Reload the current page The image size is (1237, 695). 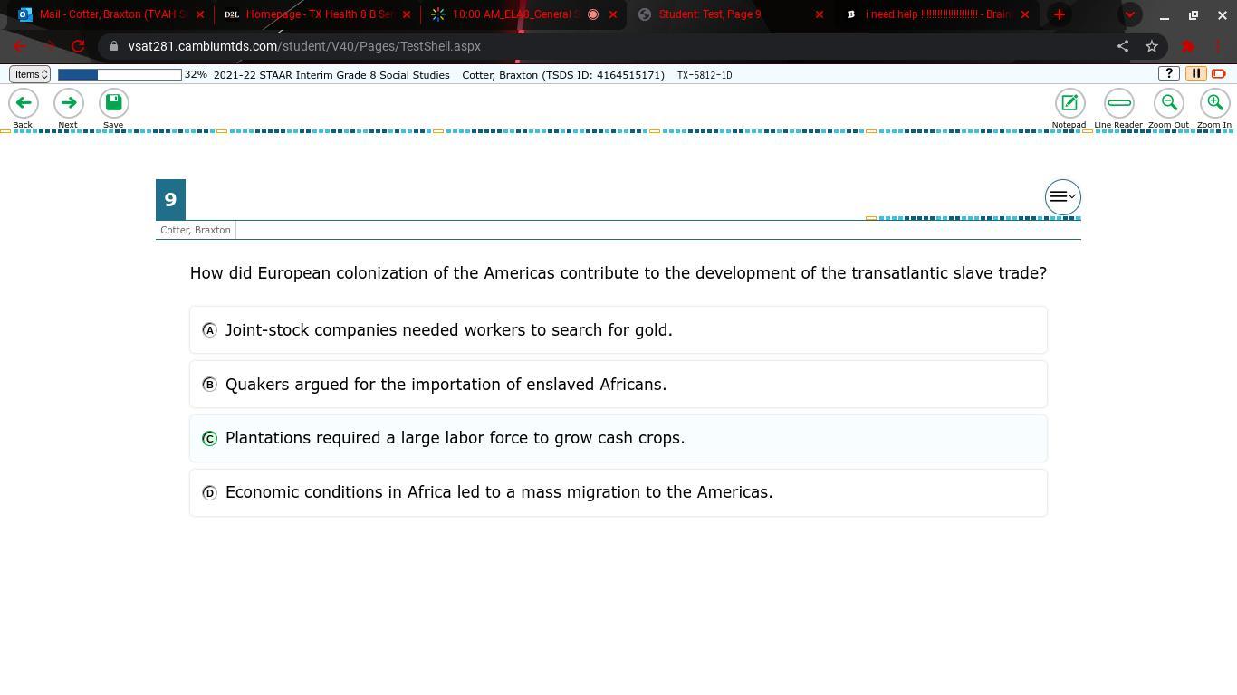point(78,46)
